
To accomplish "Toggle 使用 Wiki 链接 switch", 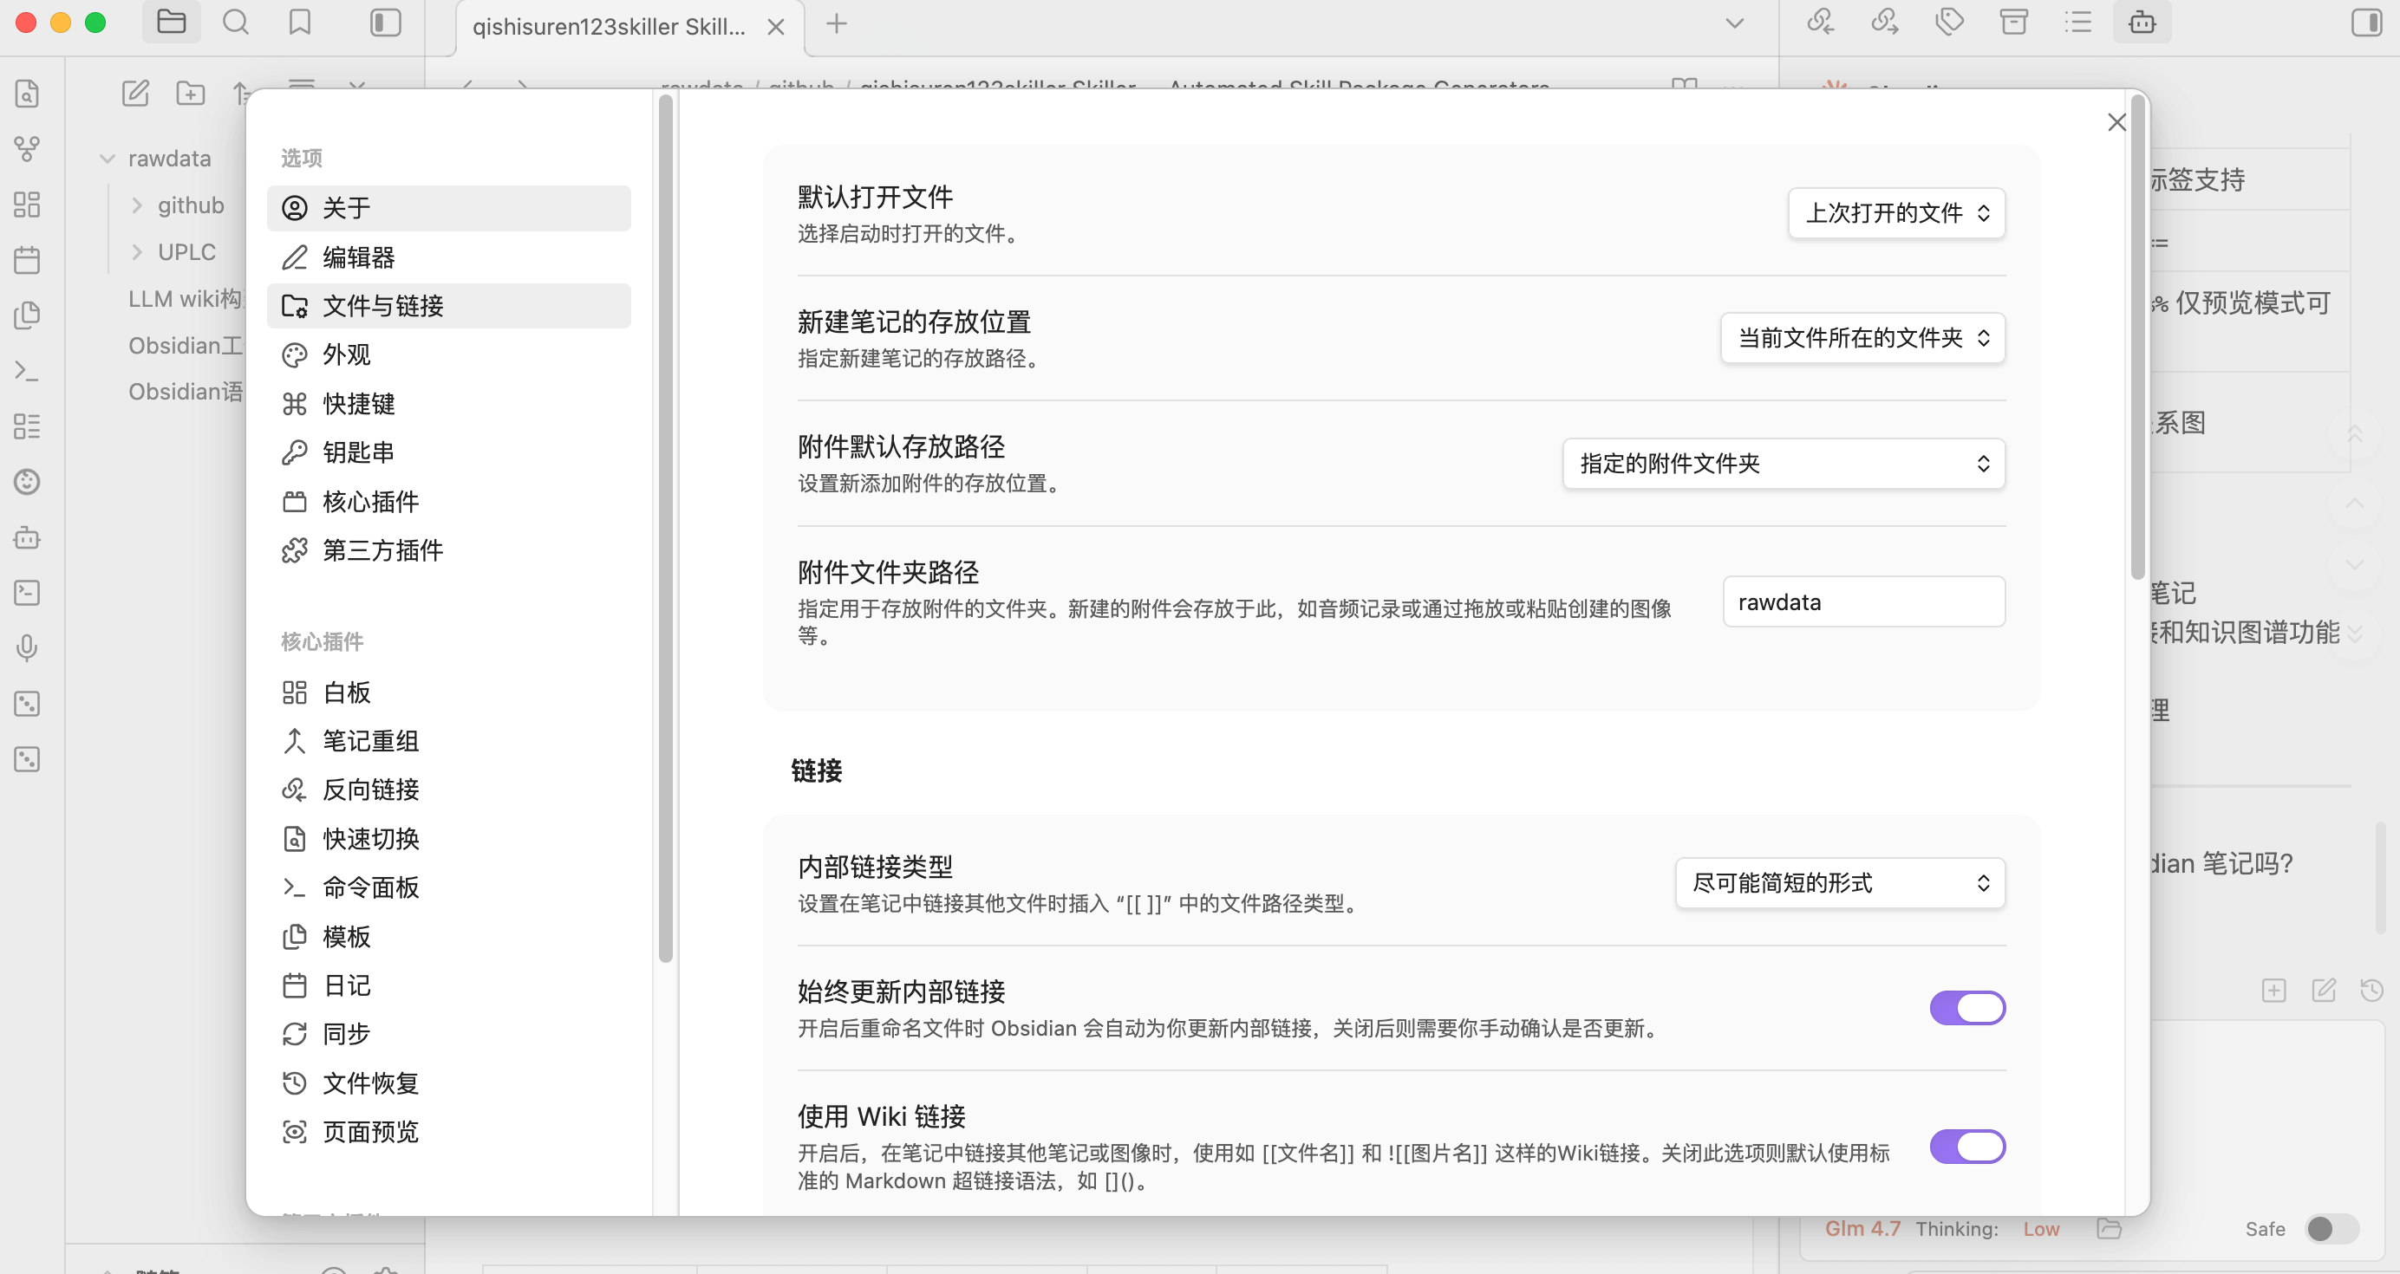I will tap(1966, 1147).
